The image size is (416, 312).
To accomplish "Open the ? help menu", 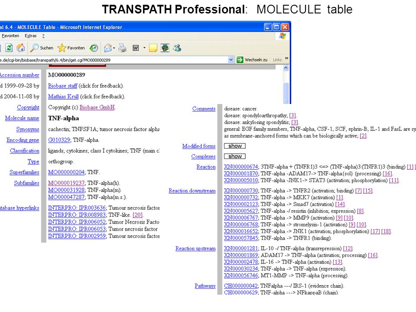I will click(43, 36).
